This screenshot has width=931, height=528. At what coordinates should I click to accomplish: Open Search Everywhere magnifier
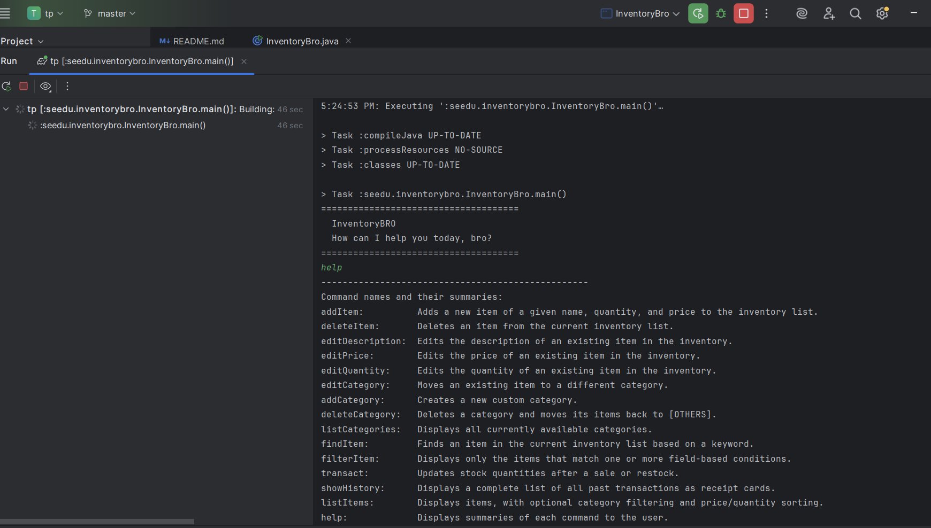[856, 13]
